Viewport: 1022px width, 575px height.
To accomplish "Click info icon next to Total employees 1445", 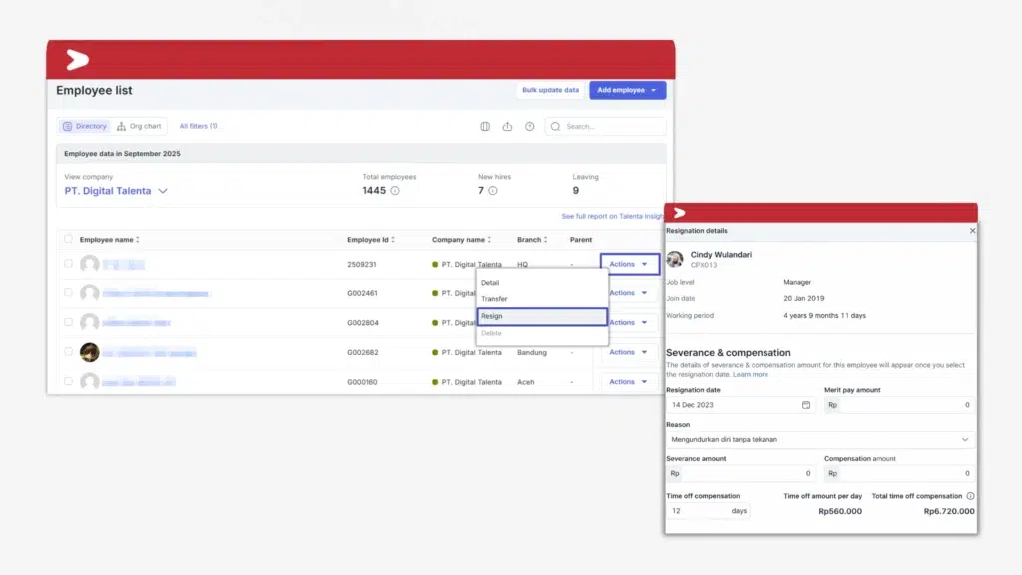I will click(395, 191).
